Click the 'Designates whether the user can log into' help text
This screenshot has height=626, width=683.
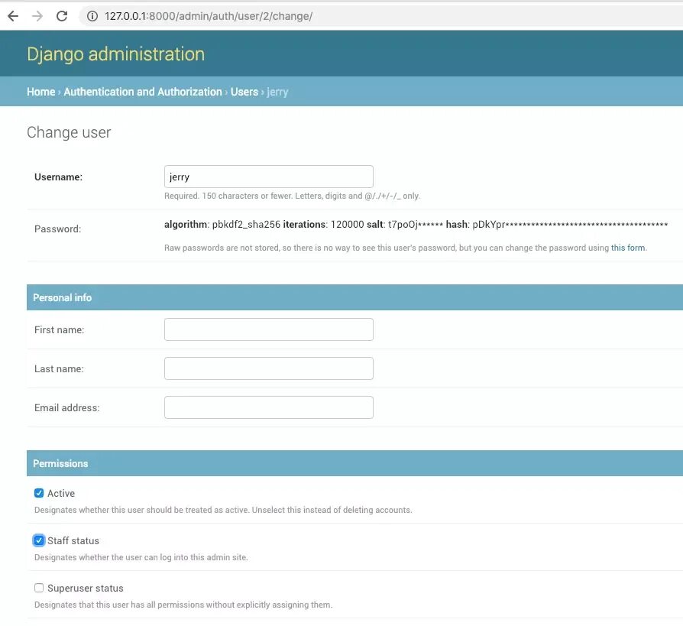141,557
